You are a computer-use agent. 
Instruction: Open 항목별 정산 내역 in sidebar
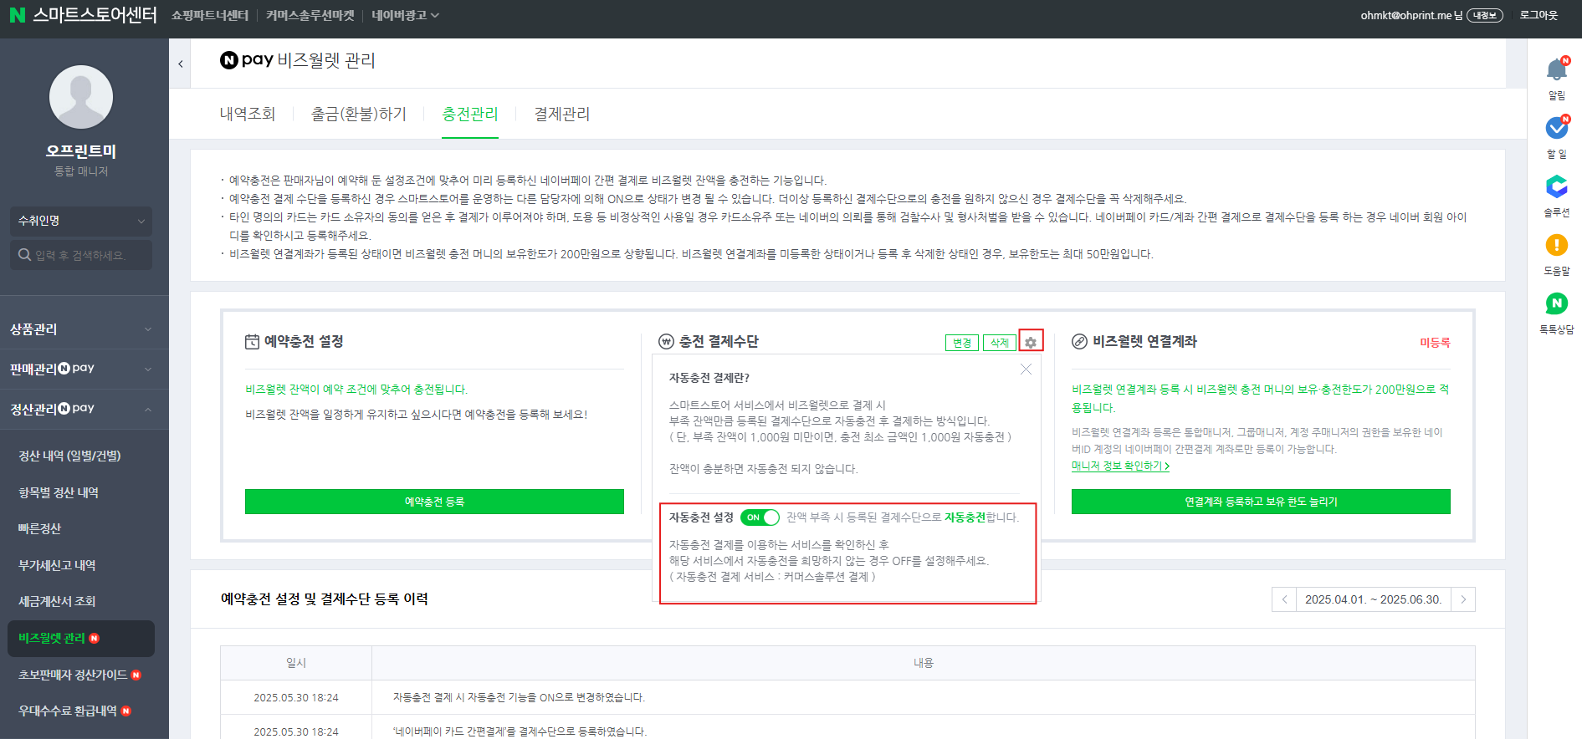pos(59,492)
